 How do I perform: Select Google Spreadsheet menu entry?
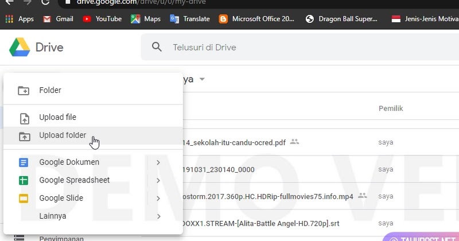93,180
